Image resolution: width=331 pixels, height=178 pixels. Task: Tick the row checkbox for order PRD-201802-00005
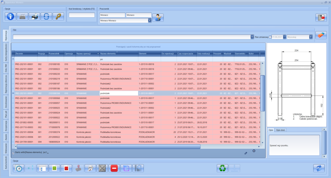(13, 123)
